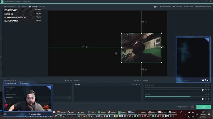Click Facebook icon in the overlay panel
The width and height of the screenshot is (213, 119).
tap(205, 80)
